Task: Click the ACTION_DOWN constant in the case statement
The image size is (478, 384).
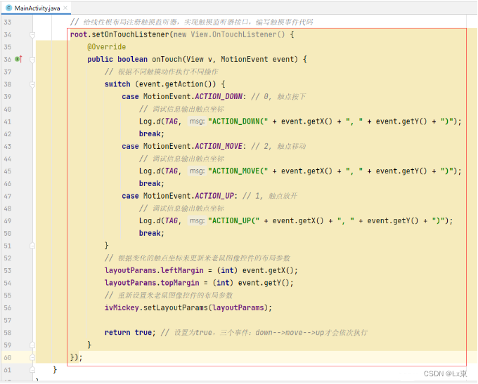Action: coord(219,97)
